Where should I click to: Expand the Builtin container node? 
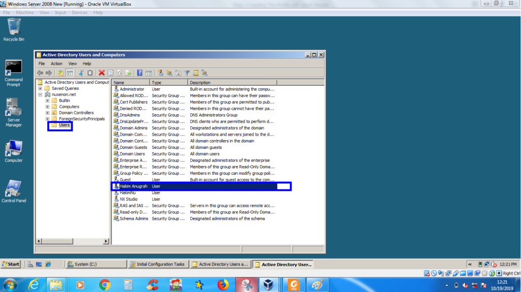(47, 101)
